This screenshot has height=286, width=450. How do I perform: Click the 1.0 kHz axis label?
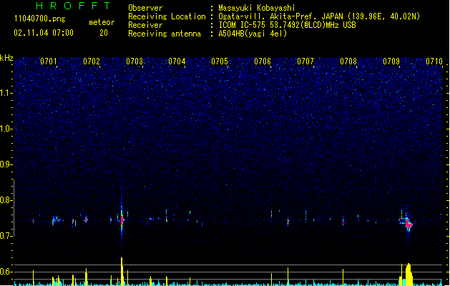[x=6, y=129]
